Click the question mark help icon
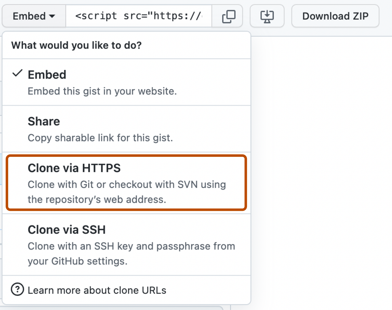 click(17, 290)
